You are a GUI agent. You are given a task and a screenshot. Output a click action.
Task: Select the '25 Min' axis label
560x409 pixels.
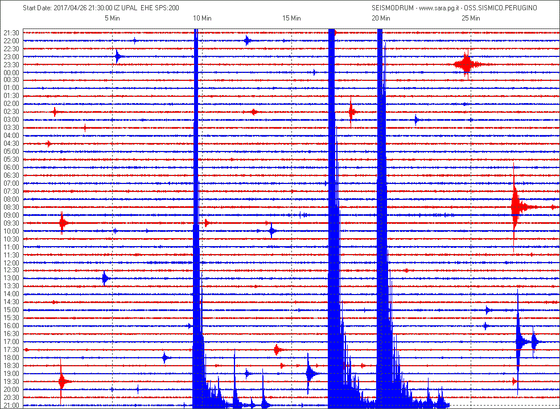point(470,18)
